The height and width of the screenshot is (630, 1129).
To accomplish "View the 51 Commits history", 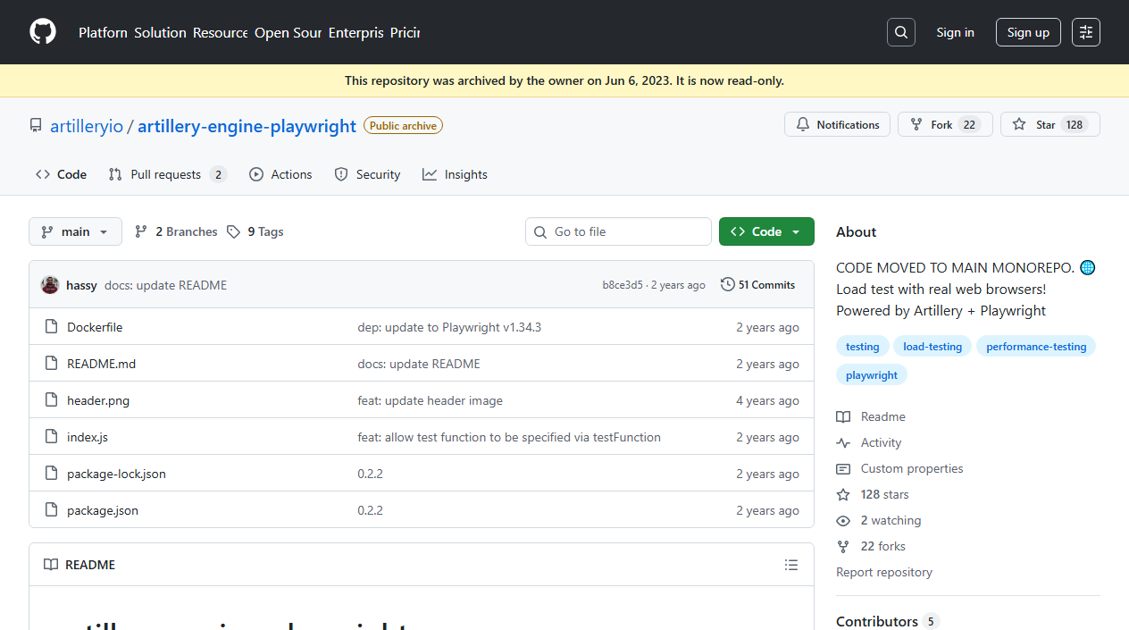I will click(x=757, y=285).
